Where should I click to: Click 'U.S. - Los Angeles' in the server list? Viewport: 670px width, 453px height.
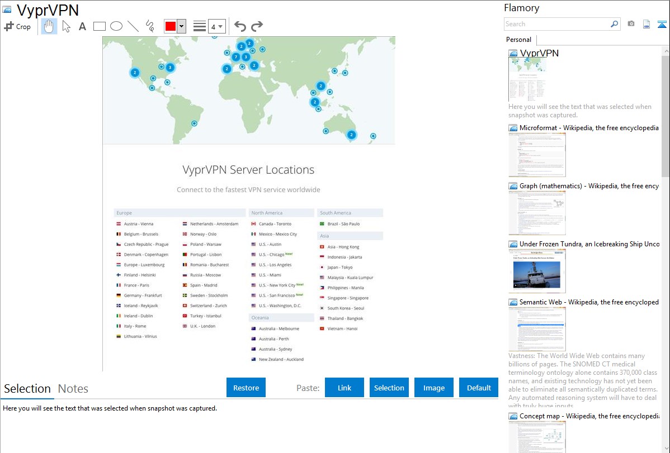(x=275, y=265)
